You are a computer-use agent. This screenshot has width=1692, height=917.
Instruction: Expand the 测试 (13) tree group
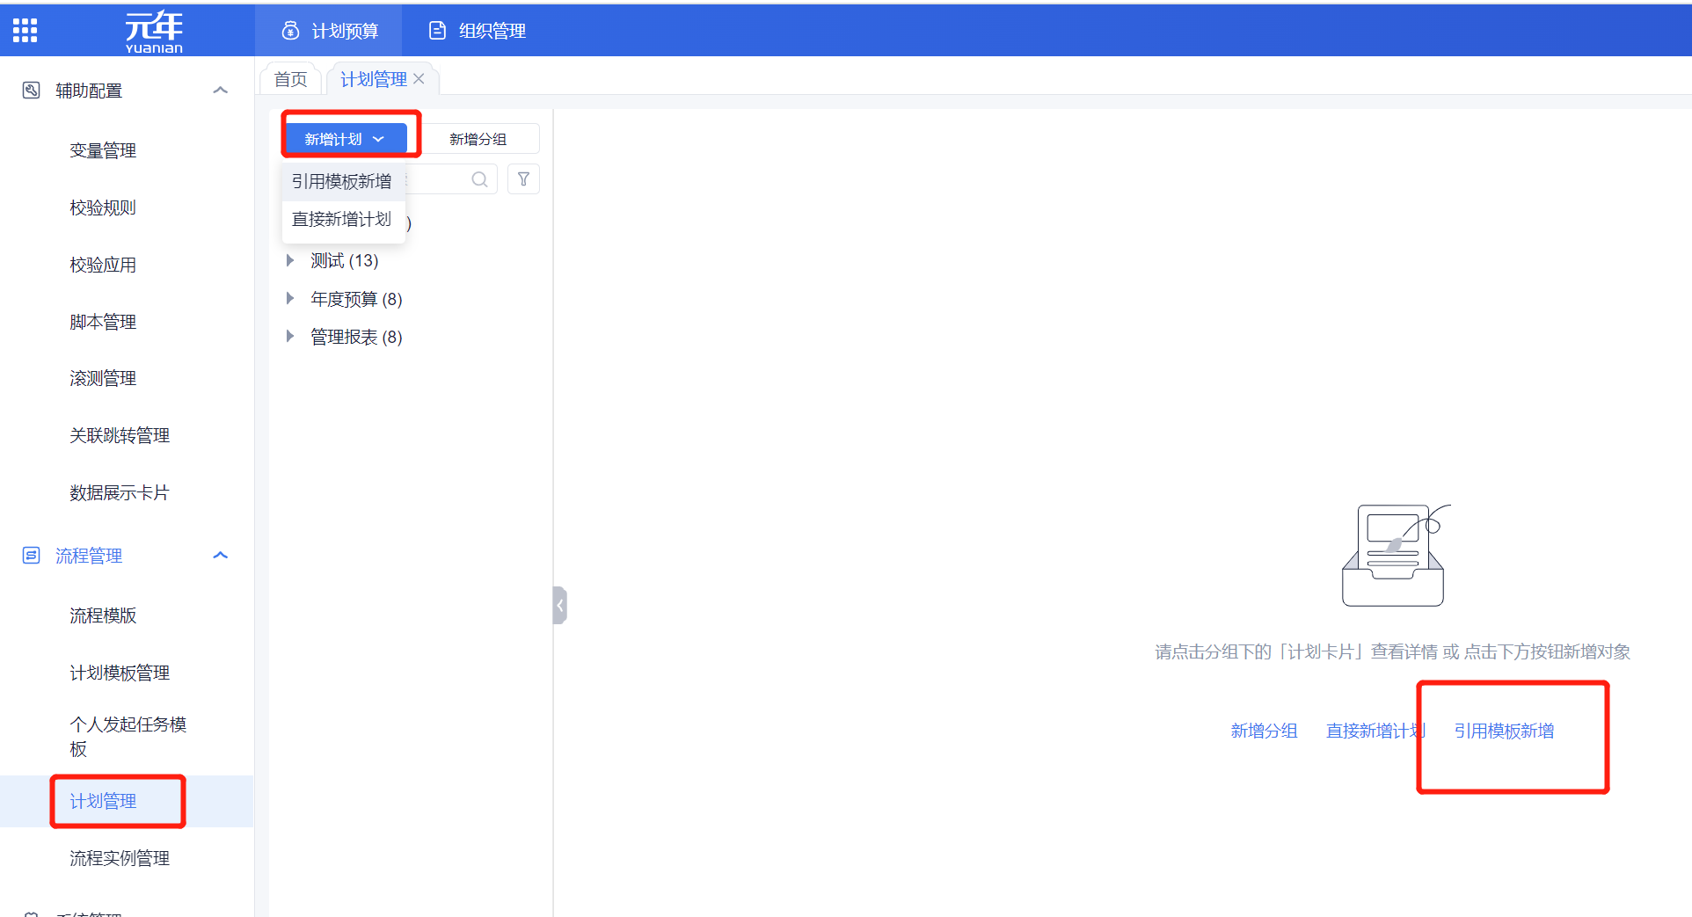290,261
